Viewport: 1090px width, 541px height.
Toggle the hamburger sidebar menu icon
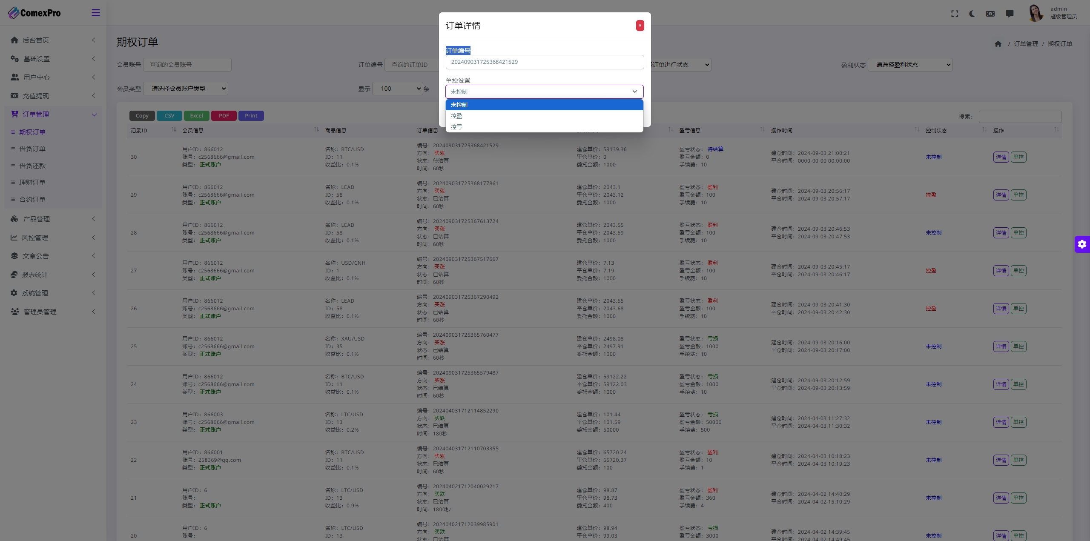(x=96, y=13)
